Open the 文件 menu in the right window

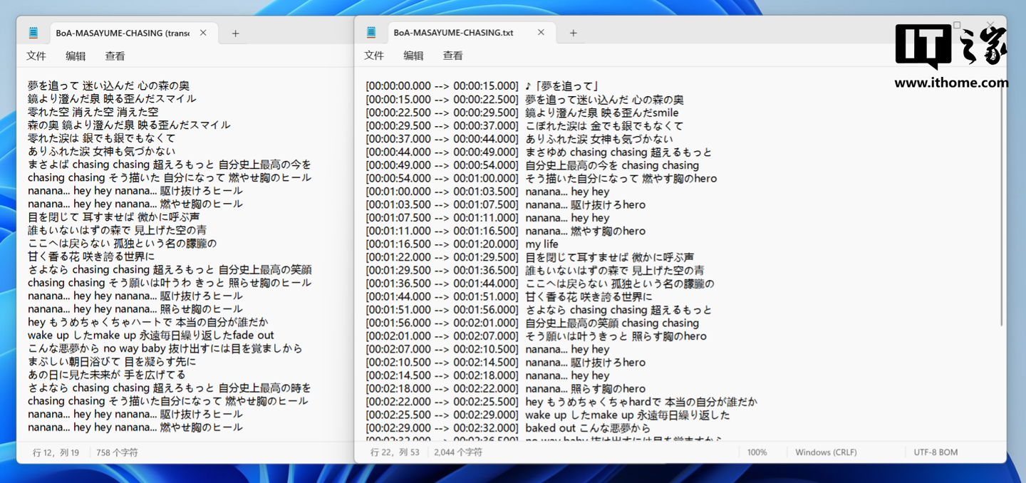[374, 56]
